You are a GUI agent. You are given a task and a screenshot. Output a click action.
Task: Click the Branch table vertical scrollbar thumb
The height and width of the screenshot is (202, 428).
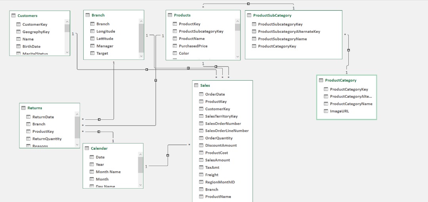(141, 38)
